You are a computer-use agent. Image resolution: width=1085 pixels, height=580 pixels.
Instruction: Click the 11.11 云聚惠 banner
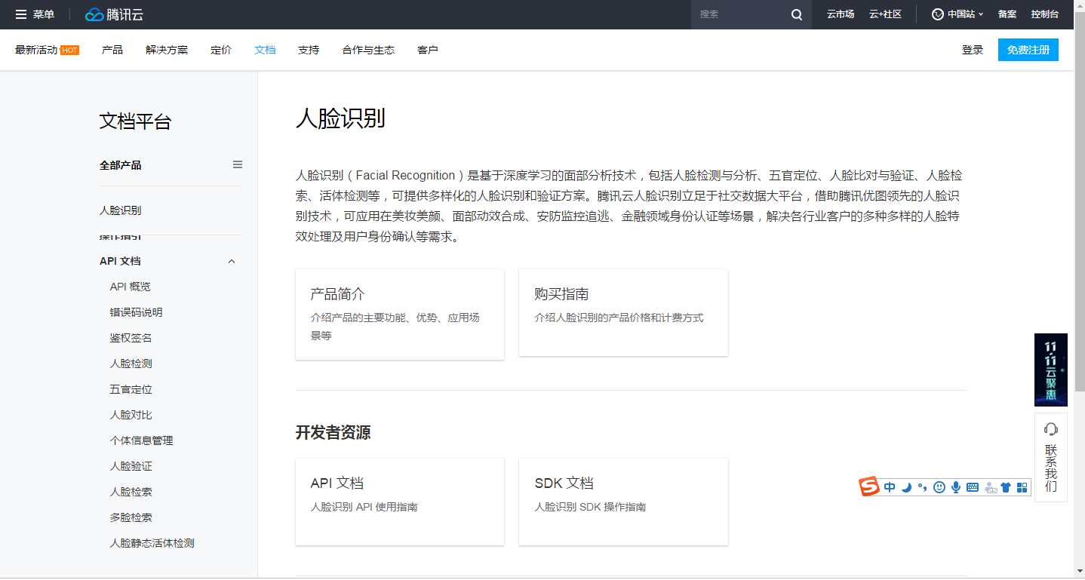pyautogui.click(x=1051, y=370)
